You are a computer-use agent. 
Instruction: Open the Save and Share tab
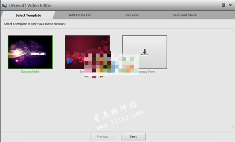point(185,15)
